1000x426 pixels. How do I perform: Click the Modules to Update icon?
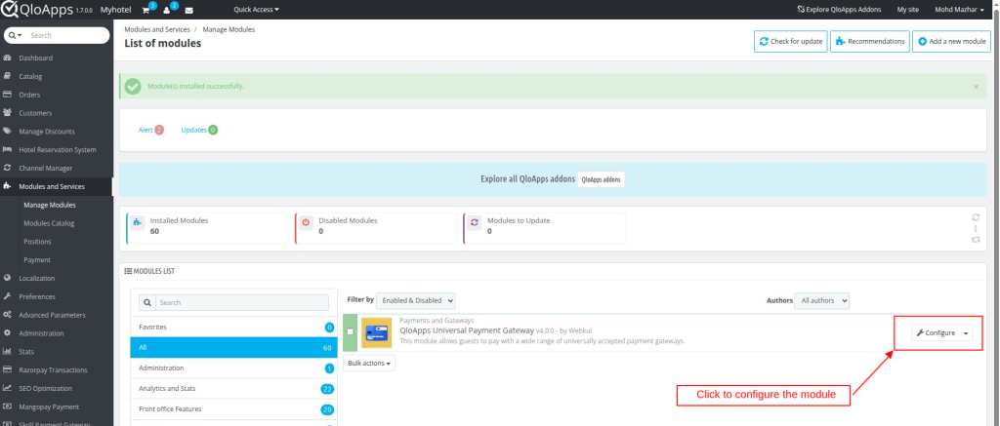[x=474, y=222]
